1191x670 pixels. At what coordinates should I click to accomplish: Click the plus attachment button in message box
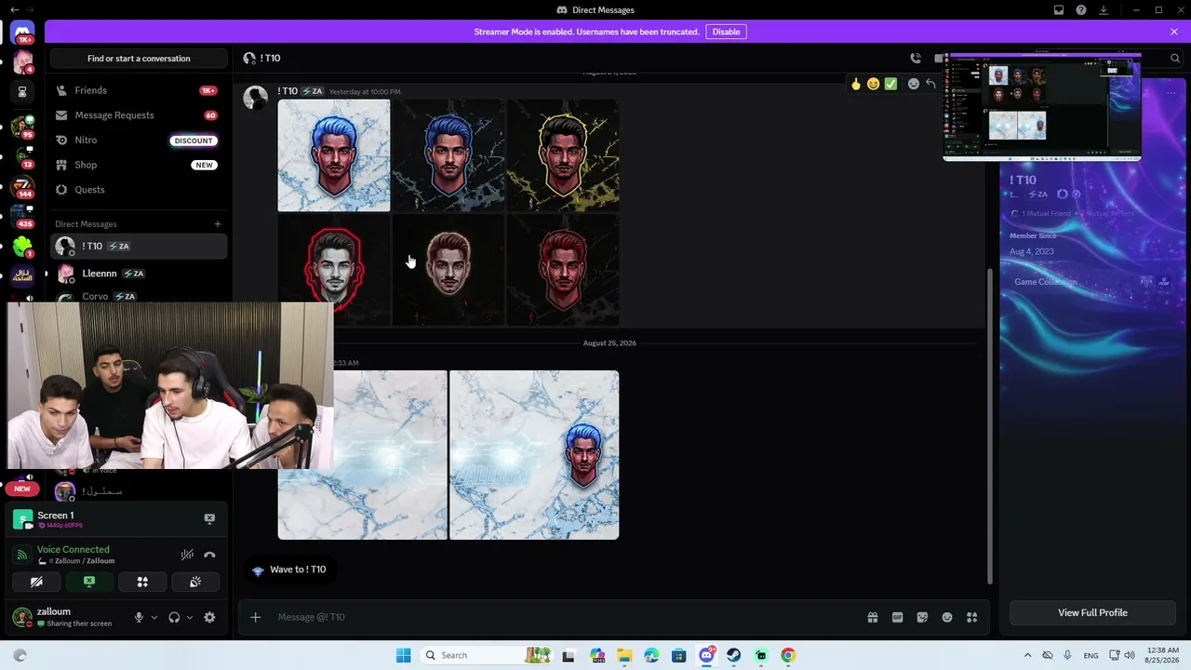(x=255, y=617)
